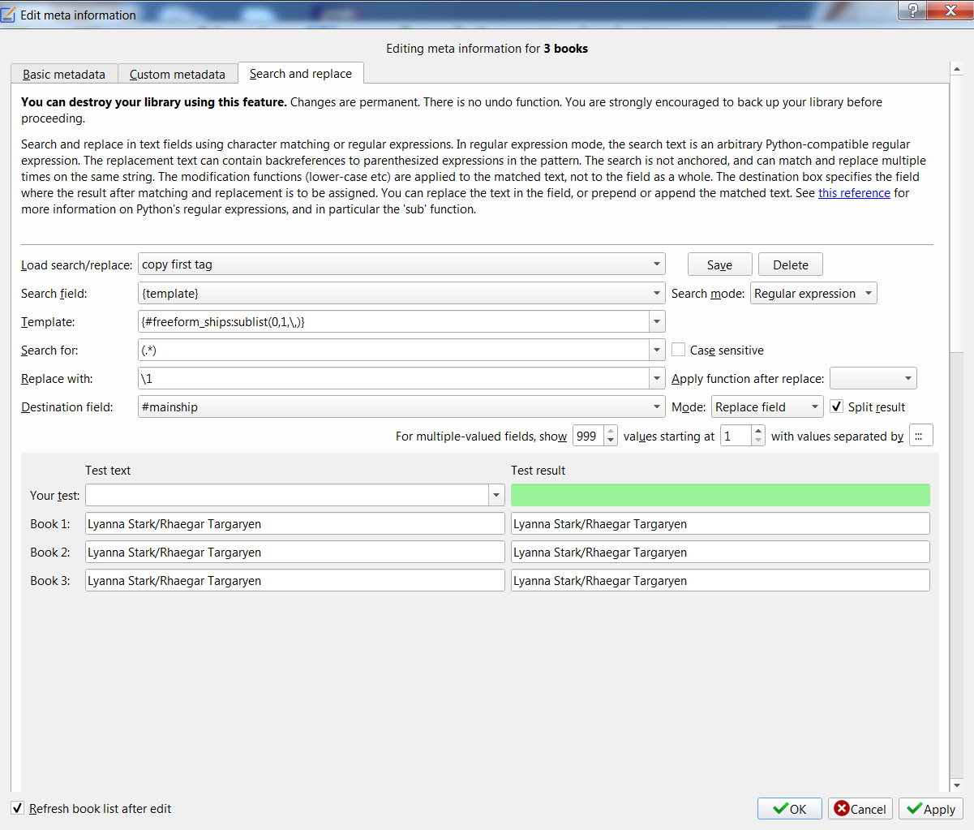Click the vertical scrollbar down arrow
974x830 pixels.
(x=957, y=785)
